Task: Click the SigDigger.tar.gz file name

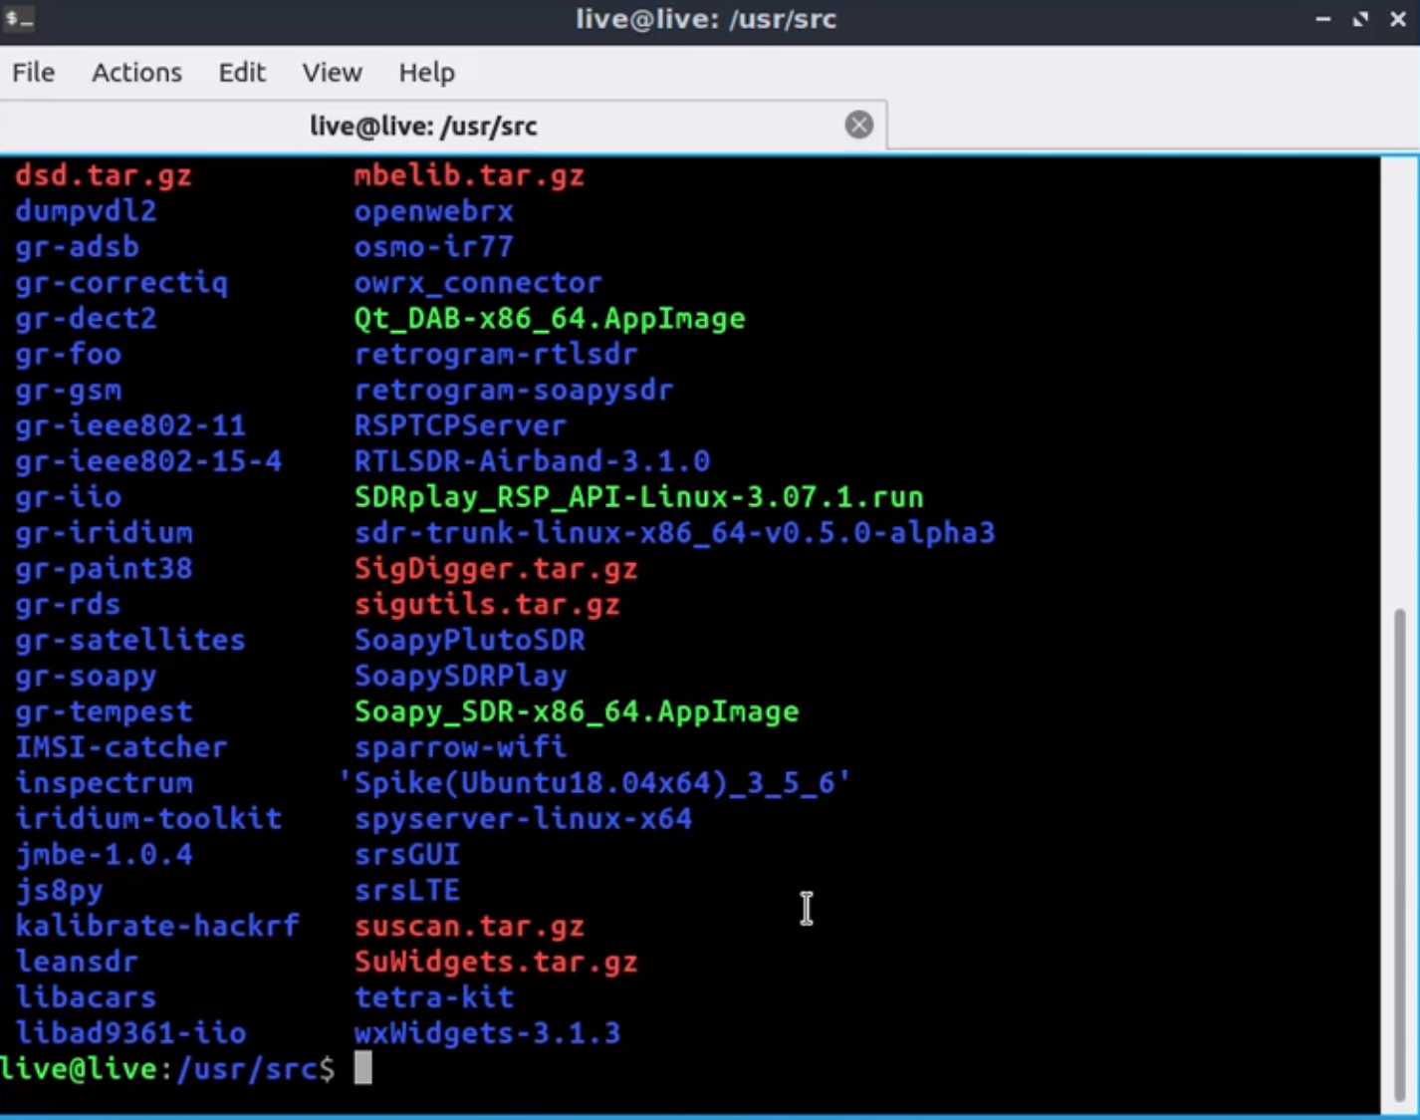Action: [496, 569]
